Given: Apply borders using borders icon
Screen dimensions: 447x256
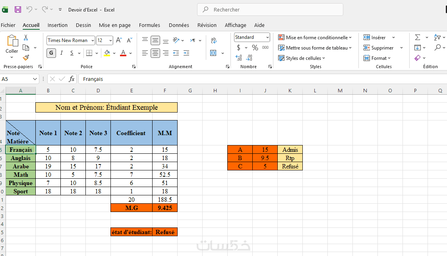Looking at the screenshot, I should [x=89, y=53].
